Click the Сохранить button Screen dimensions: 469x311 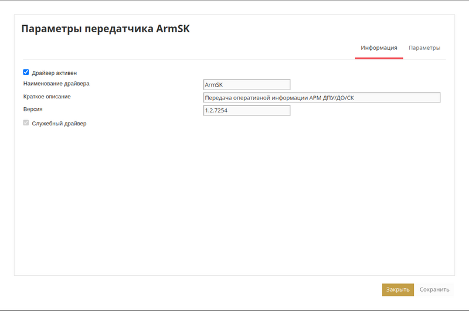tap(434, 289)
